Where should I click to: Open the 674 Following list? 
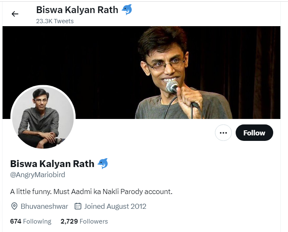point(30,221)
